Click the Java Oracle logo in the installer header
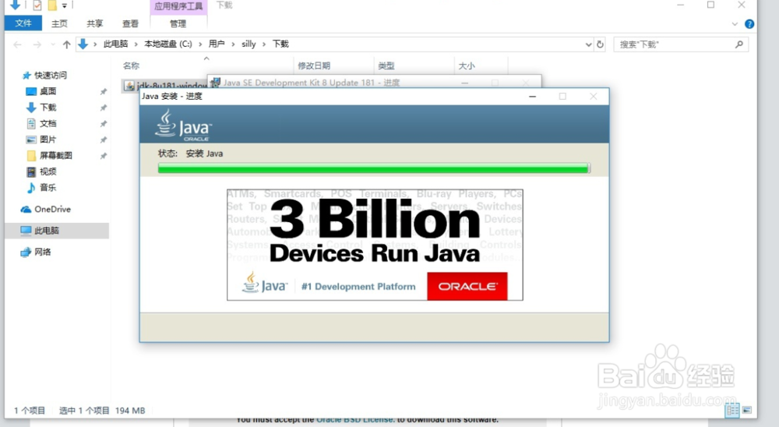 coord(183,125)
